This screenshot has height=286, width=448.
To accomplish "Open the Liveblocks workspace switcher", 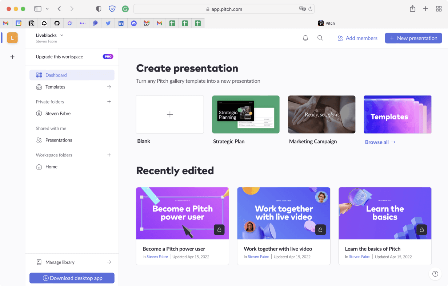I will pos(61,35).
